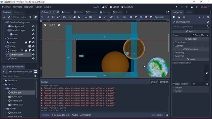Open object history icon in Inspector
This screenshot has width=212, height=119.
click(x=208, y=17)
